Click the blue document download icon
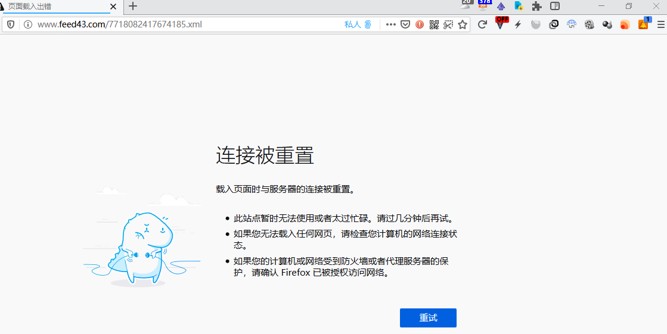 pyautogui.click(x=519, y=6)
